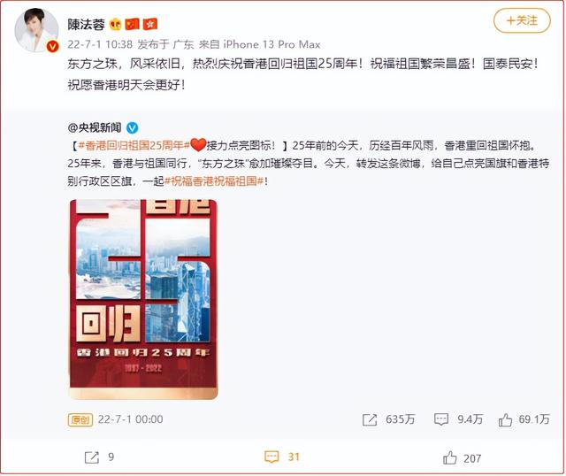Click the repost icon showing 635万
Screen dimensions: 566x476
point(370,419)
